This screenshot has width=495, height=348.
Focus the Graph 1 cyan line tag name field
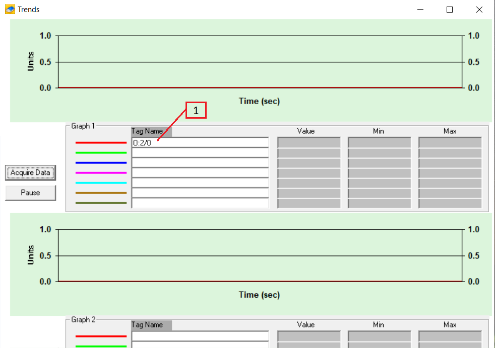tap(200, 183)
